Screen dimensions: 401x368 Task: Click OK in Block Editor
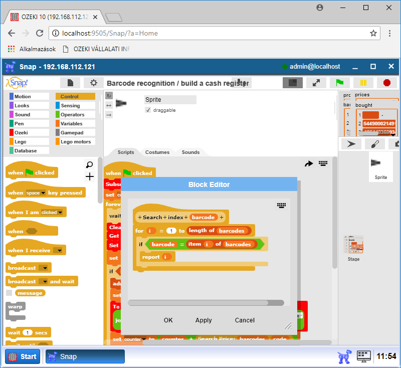(168, 320)
